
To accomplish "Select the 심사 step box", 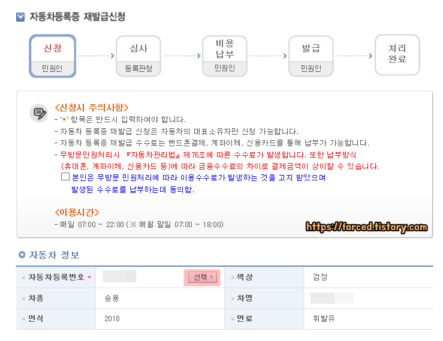I will pyautogui.click(x=138, y=56).
